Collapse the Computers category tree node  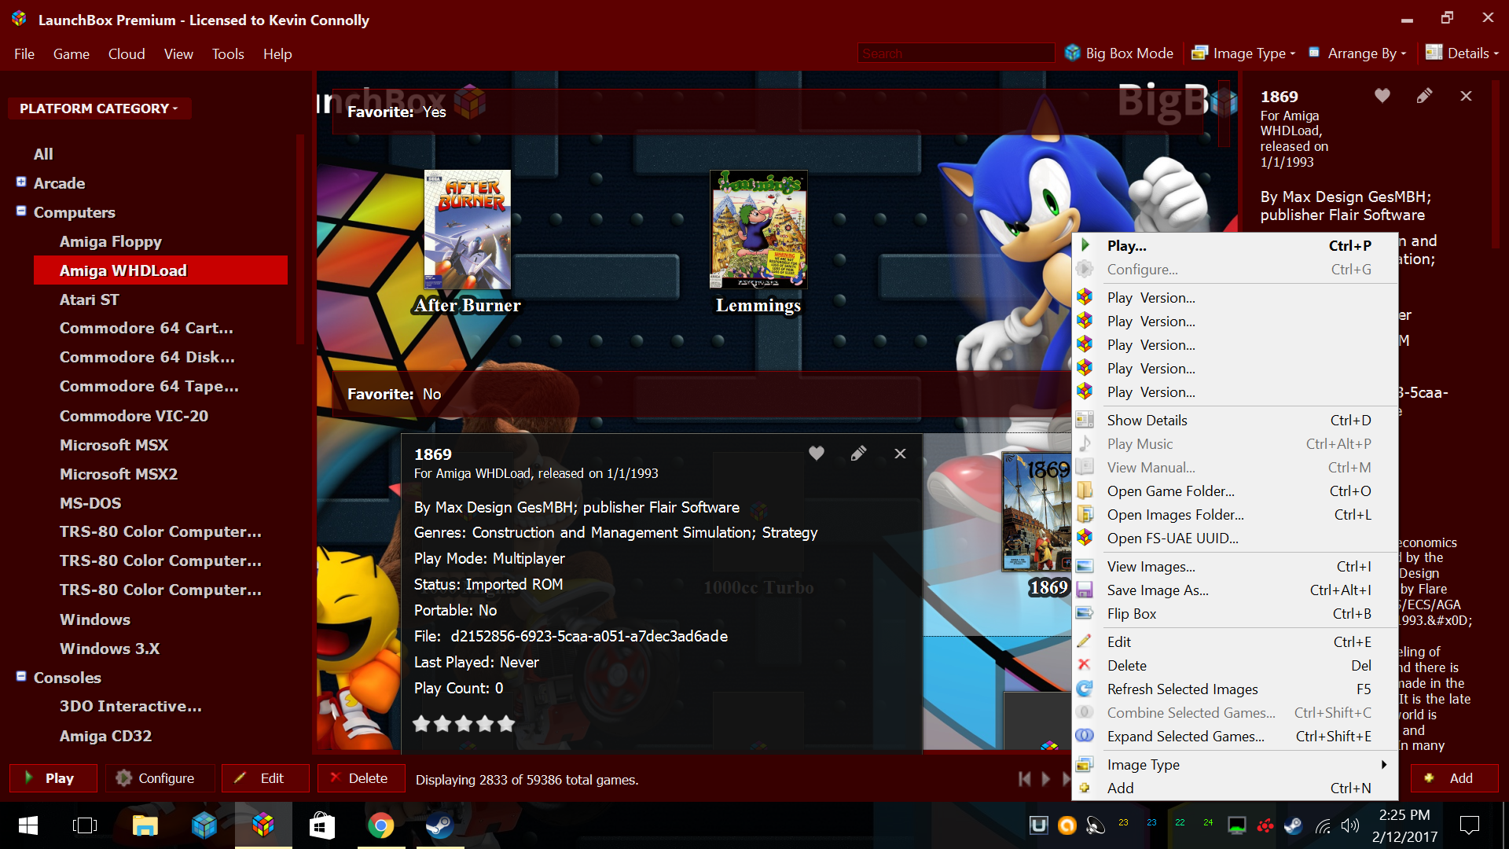point(21,211)
